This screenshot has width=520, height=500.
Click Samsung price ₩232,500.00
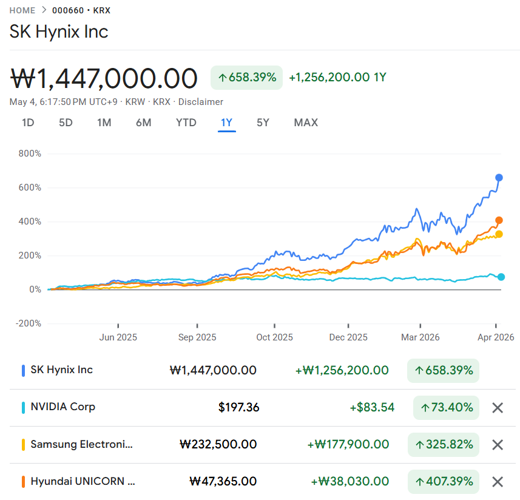pyautogui.click(x=218, y=445)
